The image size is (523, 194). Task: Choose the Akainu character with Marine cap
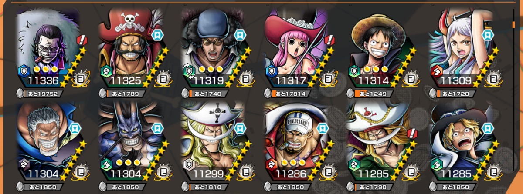coord(297,144)
